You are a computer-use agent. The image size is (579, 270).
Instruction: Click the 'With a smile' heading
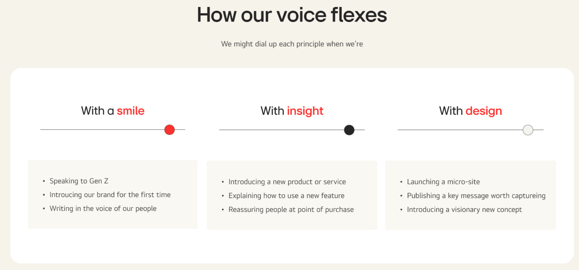pyautogui.click(x=113, y=111)
